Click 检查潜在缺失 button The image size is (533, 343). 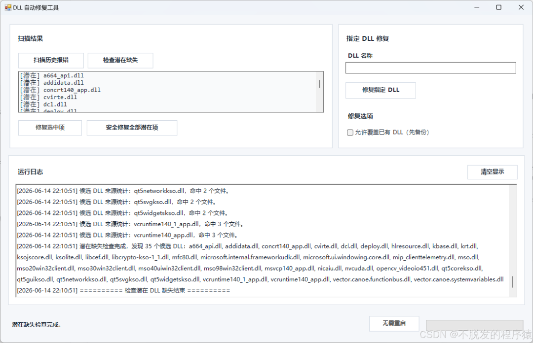click(x=120, y=60)
